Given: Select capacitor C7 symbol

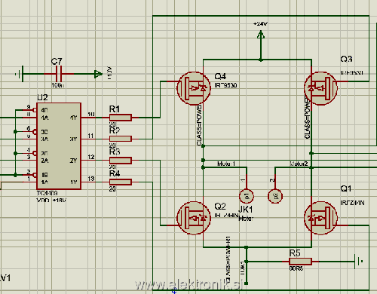Looking at the screenshot, I should coord(59,74).
